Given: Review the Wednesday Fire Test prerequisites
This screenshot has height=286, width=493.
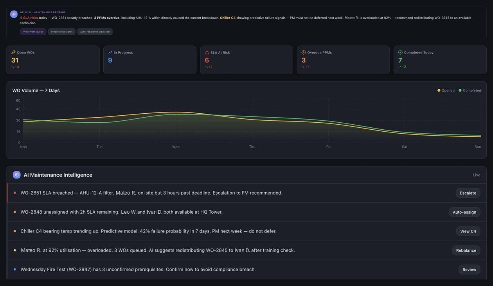Looking at the screenshot, I should click(x=470, y=270).
